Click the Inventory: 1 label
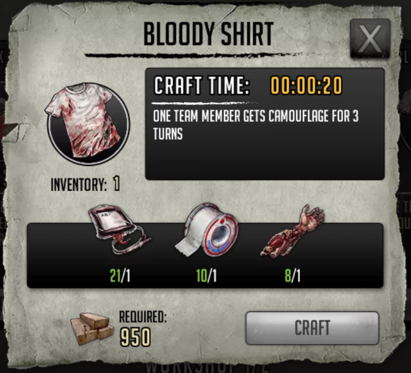Image resolution: width=411 pixels, height=373 pixels. tap(85, 184)
